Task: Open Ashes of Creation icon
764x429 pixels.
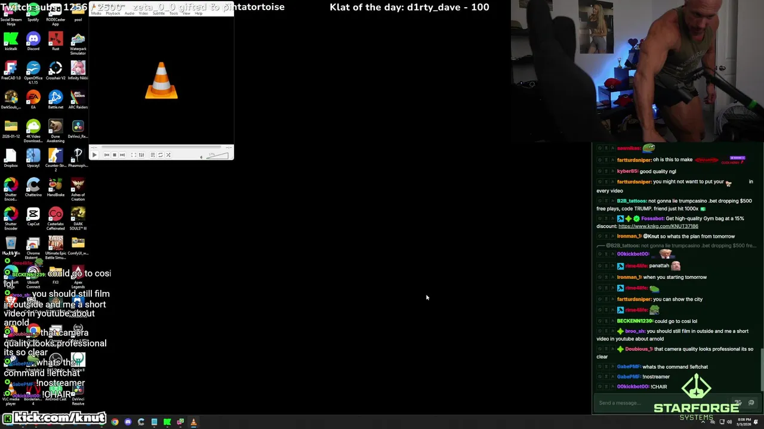Action: (x=78, y=189)
